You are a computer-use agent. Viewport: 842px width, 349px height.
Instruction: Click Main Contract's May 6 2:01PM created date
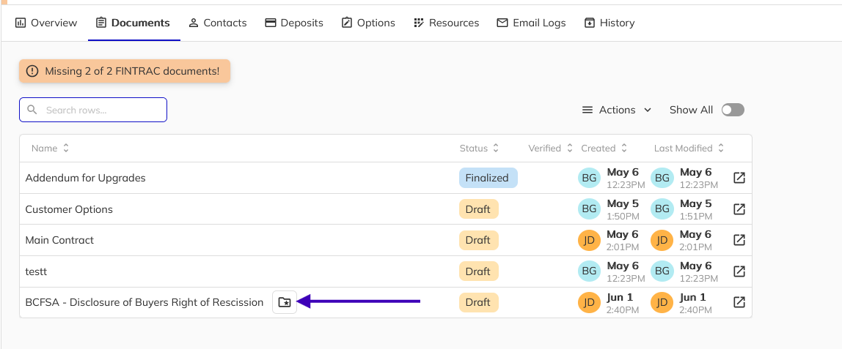point(623,240)
